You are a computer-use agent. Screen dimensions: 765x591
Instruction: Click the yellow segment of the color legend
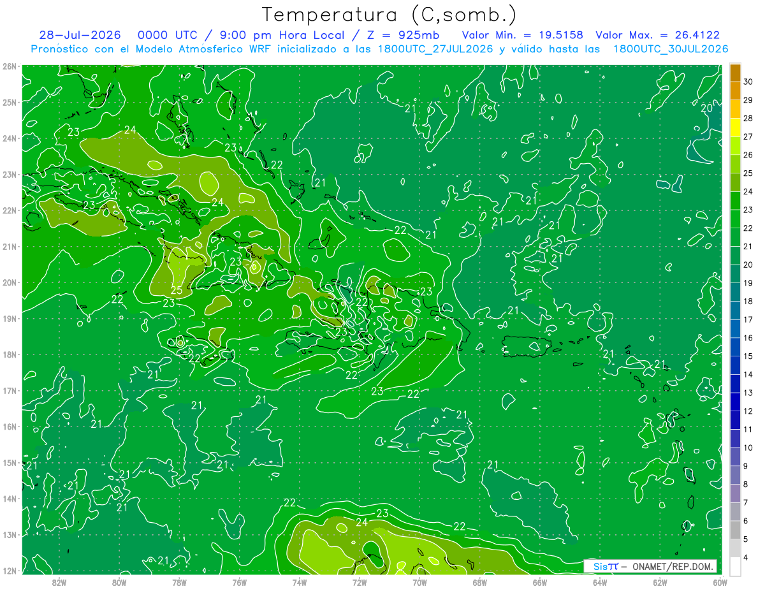pyautogui.click(x=735, y=128)
